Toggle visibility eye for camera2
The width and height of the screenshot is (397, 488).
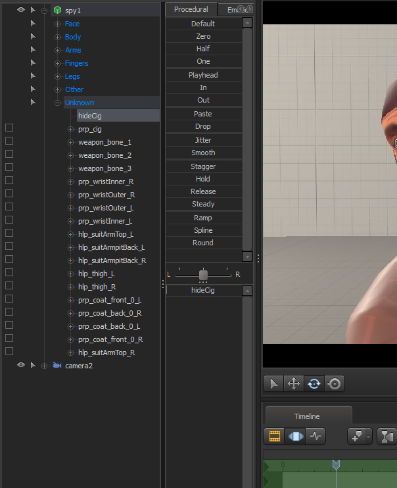(x=21, y=365)
